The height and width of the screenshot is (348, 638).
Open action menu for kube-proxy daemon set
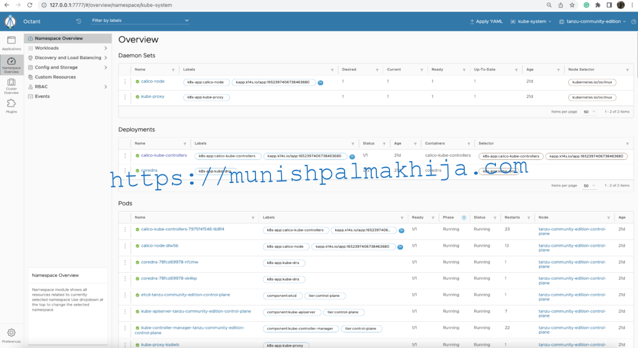(x=125, y=96)
